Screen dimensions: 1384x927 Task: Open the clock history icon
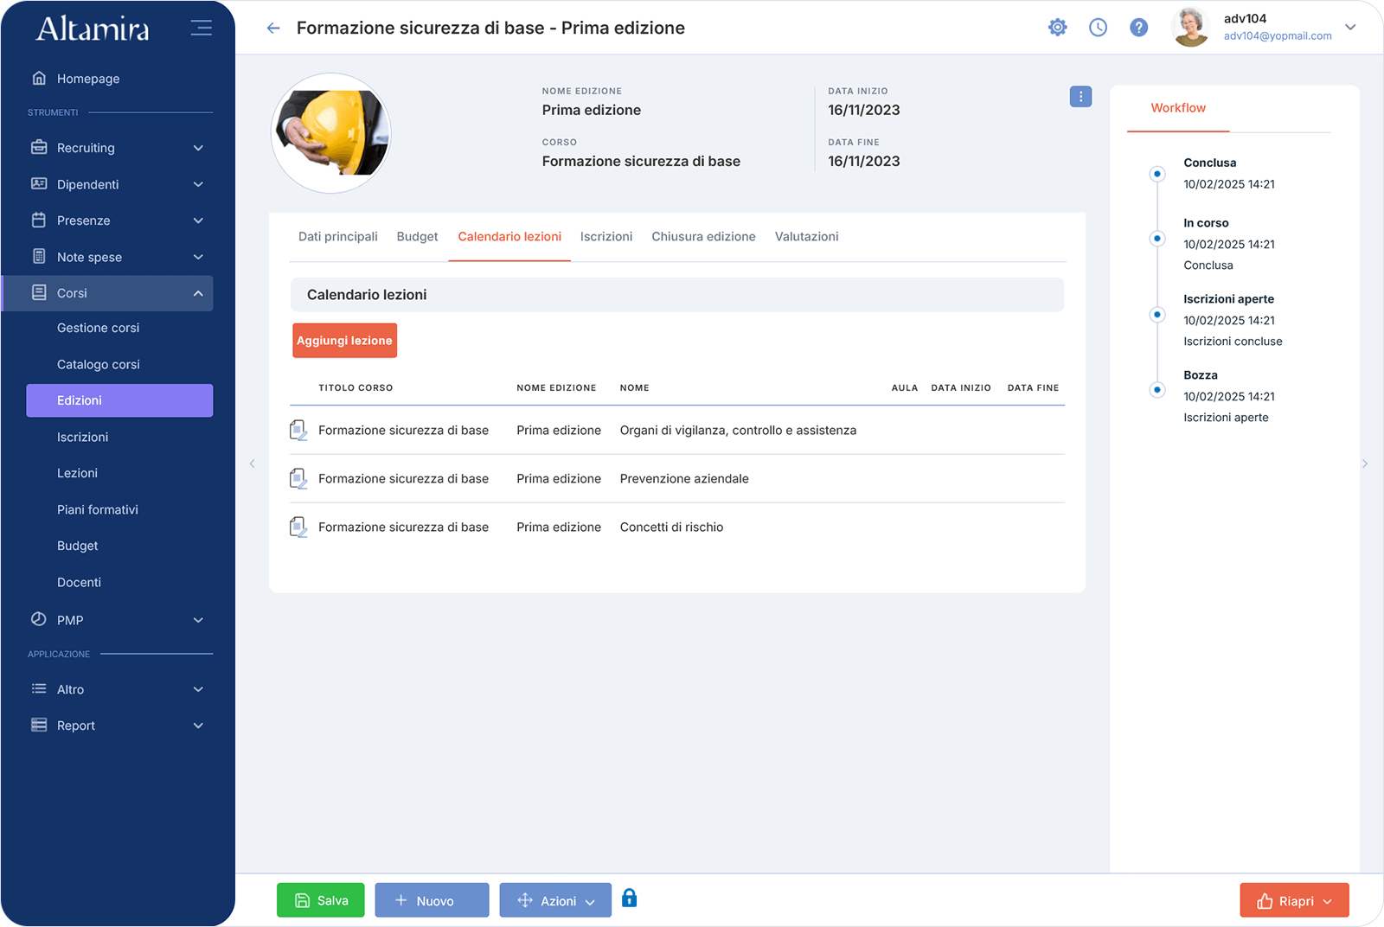tap(1098, 28)
